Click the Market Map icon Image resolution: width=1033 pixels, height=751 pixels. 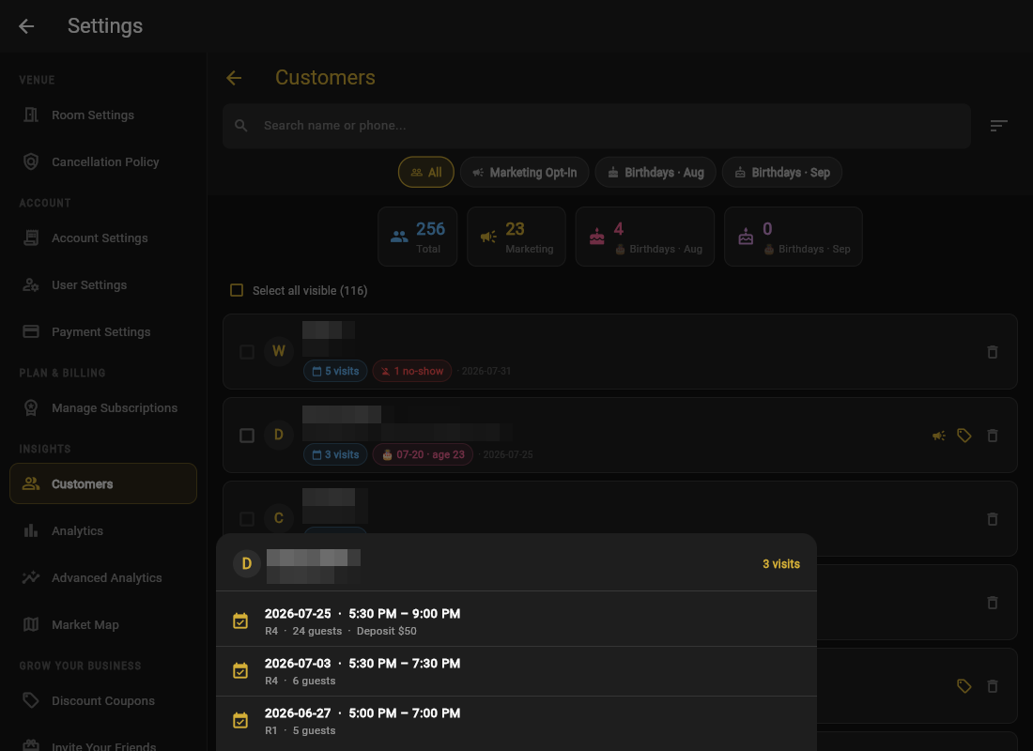coord(31,624)
